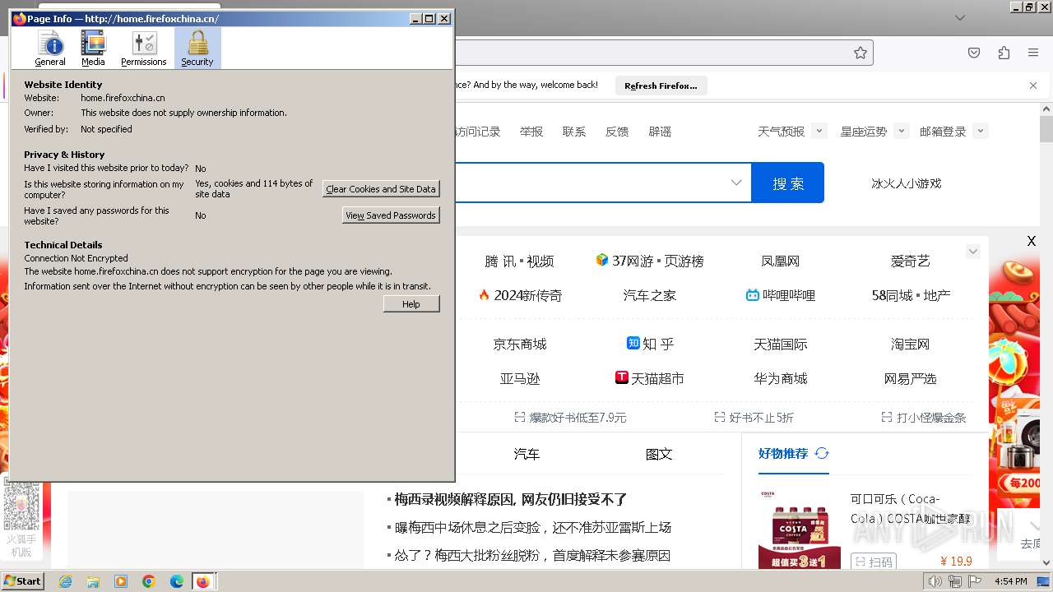Open 网易严选 link
This screenshot has height=592, width=1053.
[910, 379]
